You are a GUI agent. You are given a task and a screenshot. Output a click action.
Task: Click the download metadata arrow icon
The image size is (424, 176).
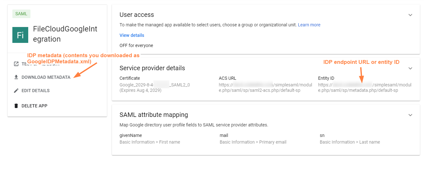pyautogui.click(x=16, y=77)
